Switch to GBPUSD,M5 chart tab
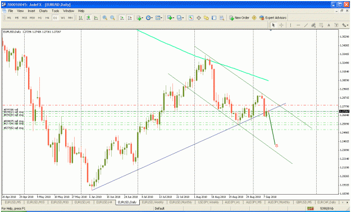The image size is (351, 212). tap(303, 202)
